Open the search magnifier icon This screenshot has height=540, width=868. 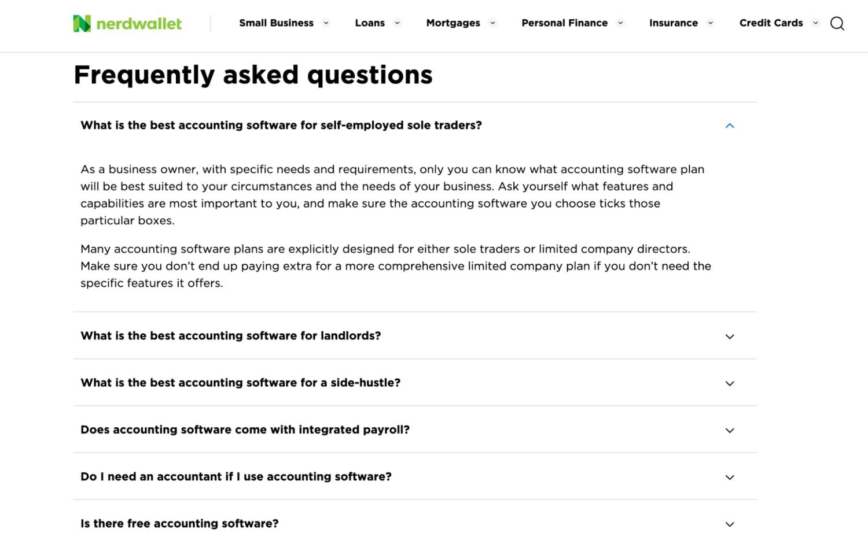tap(837, 24)
